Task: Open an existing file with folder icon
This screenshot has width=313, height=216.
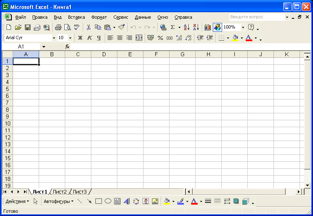Action: click(x=18, y=27)
